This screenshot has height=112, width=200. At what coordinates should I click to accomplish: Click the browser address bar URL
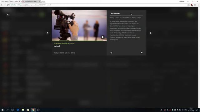[x=34, y=5]
